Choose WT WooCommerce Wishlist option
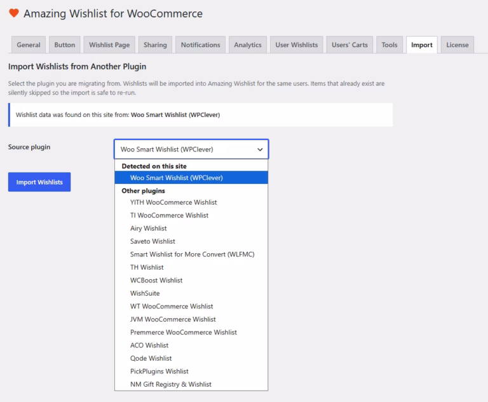This screenshot has width=488, height=402. pyautogui.click(x=191, y=307)
